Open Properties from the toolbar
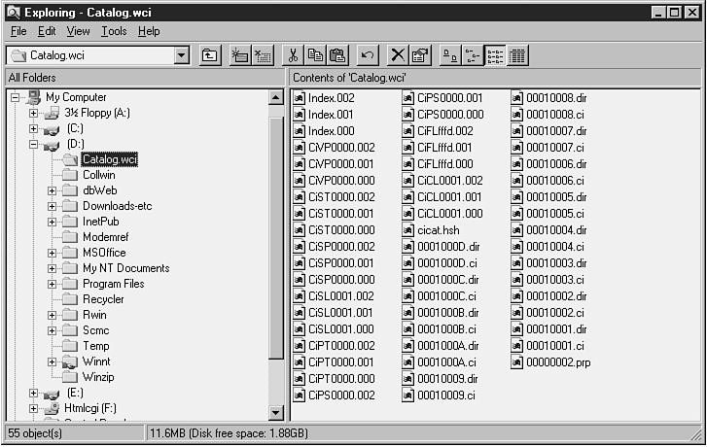Viewport: 707px width, 447px height. [419, 55]
